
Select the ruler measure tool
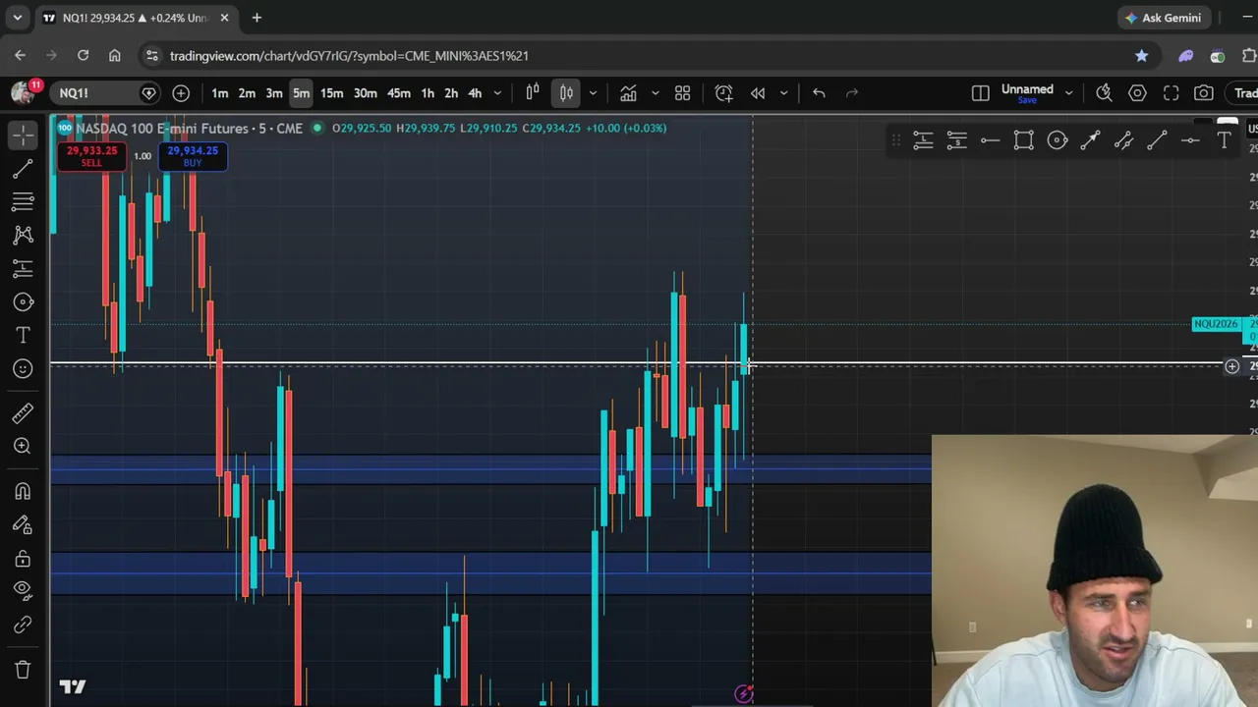(23, 412)
